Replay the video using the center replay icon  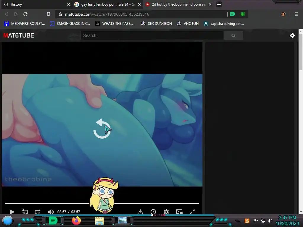click(x=102, y=129)
